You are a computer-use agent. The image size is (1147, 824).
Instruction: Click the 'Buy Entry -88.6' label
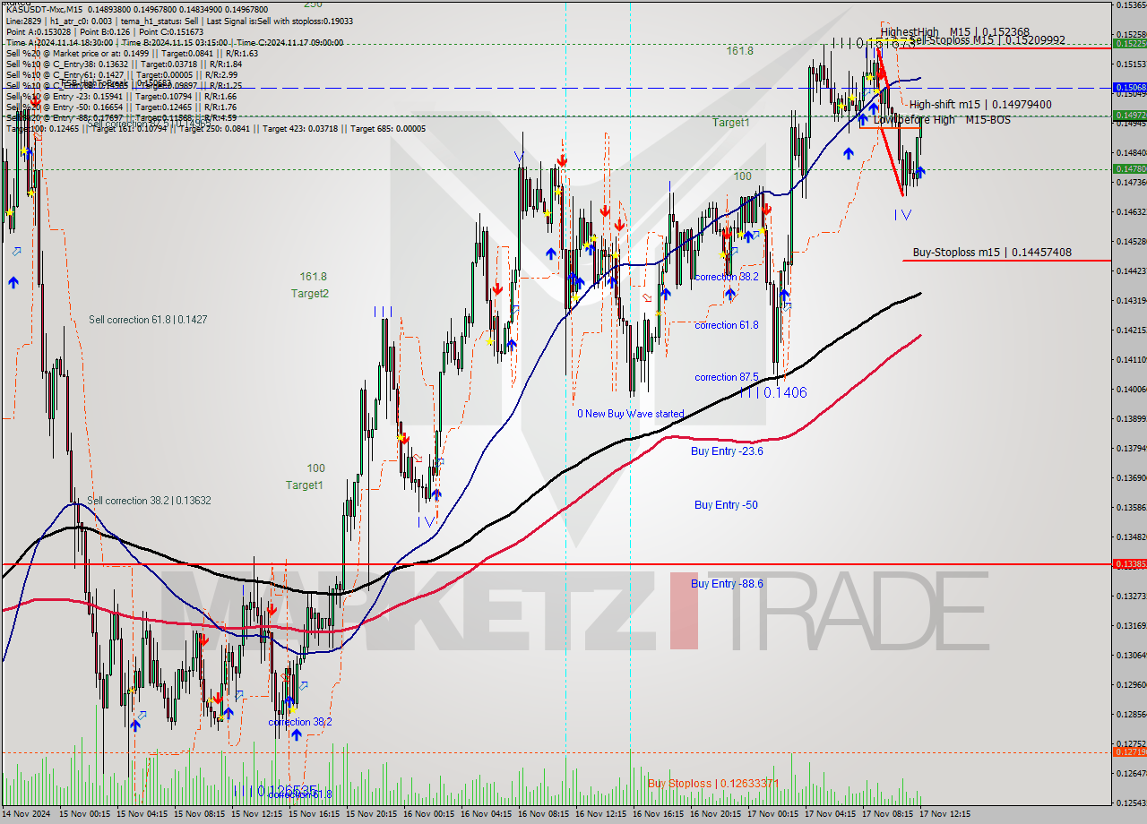click(x=727, y=584)
